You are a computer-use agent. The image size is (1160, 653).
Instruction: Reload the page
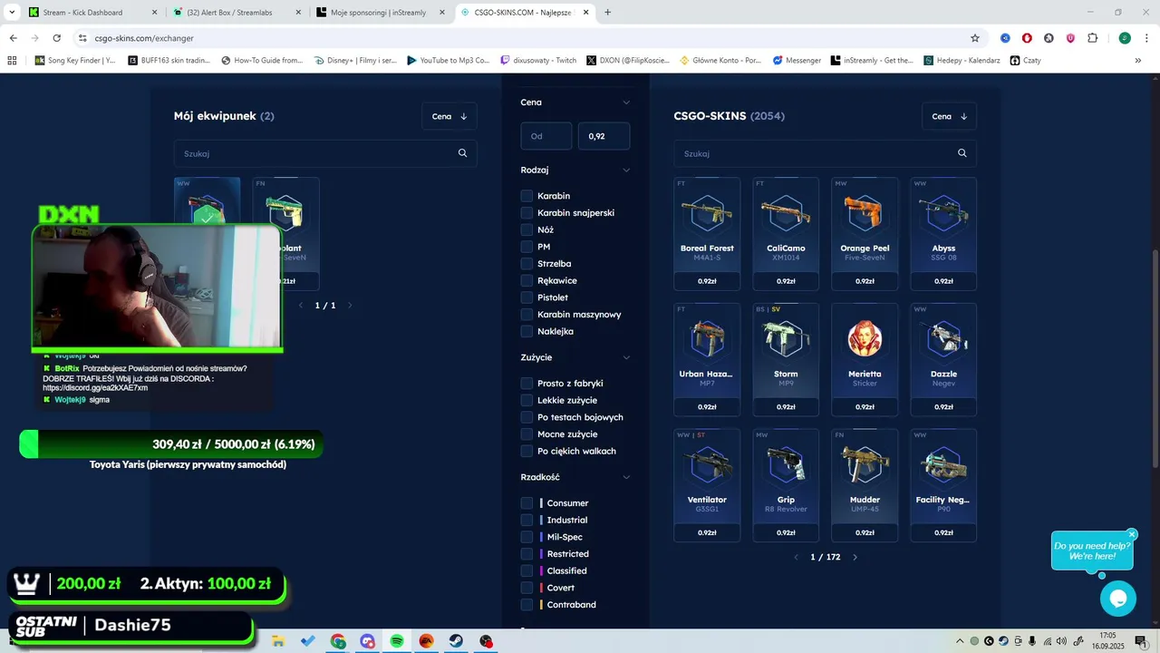(56, 38)
